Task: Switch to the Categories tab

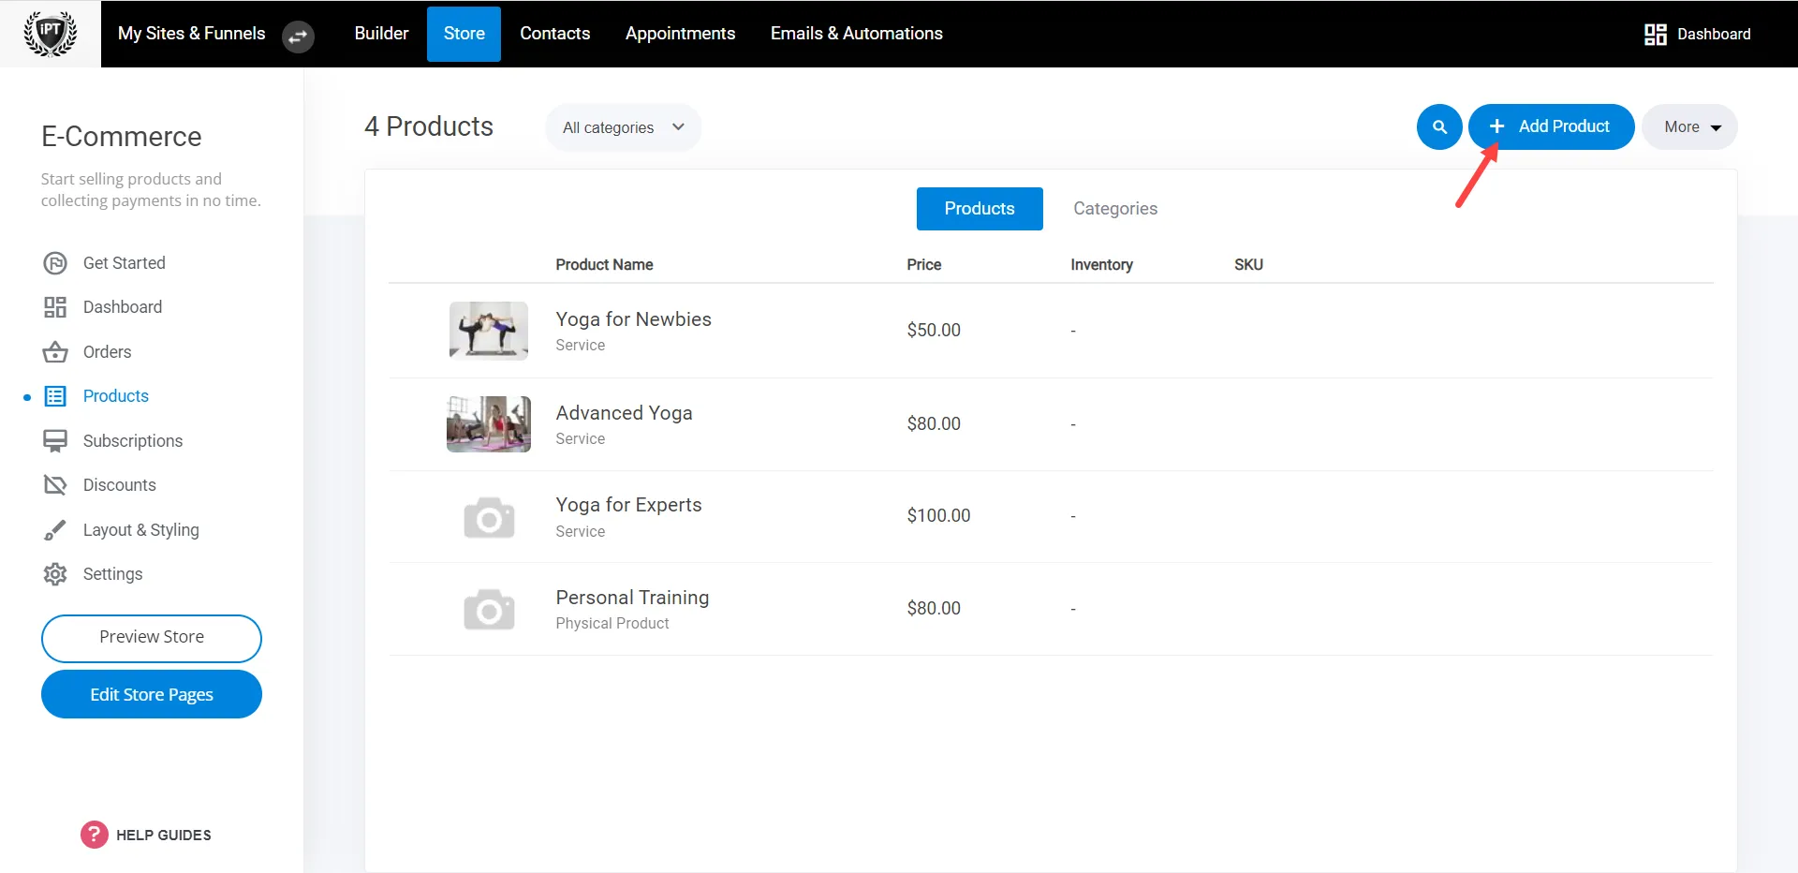Action: (1114, 208)
